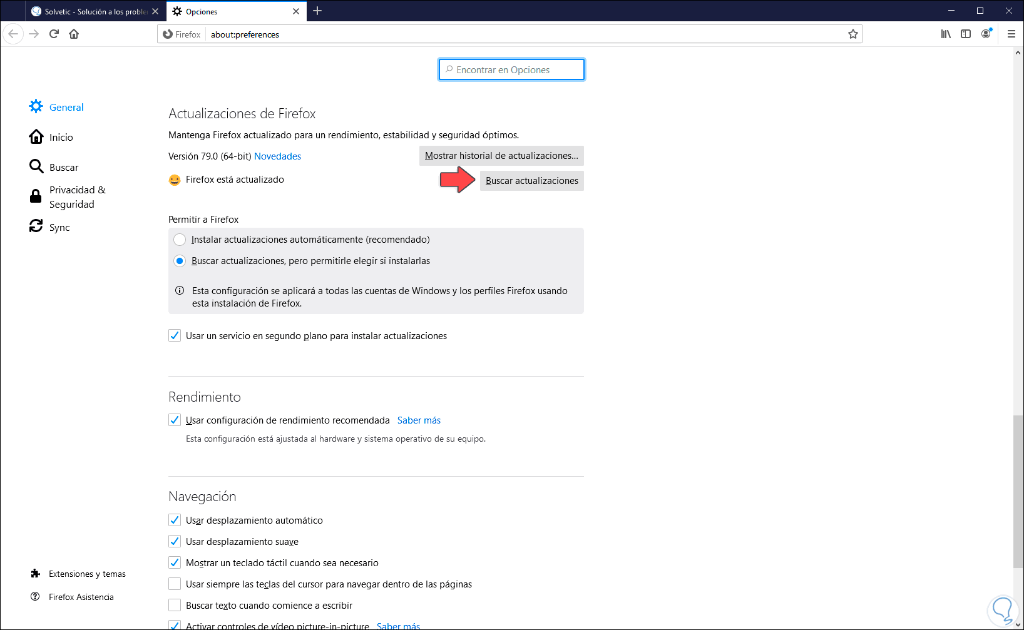Click Mostrar historial de actualizaciones button
The height and width of the screenshot is (630, 1024).
[x=501, y=156]
